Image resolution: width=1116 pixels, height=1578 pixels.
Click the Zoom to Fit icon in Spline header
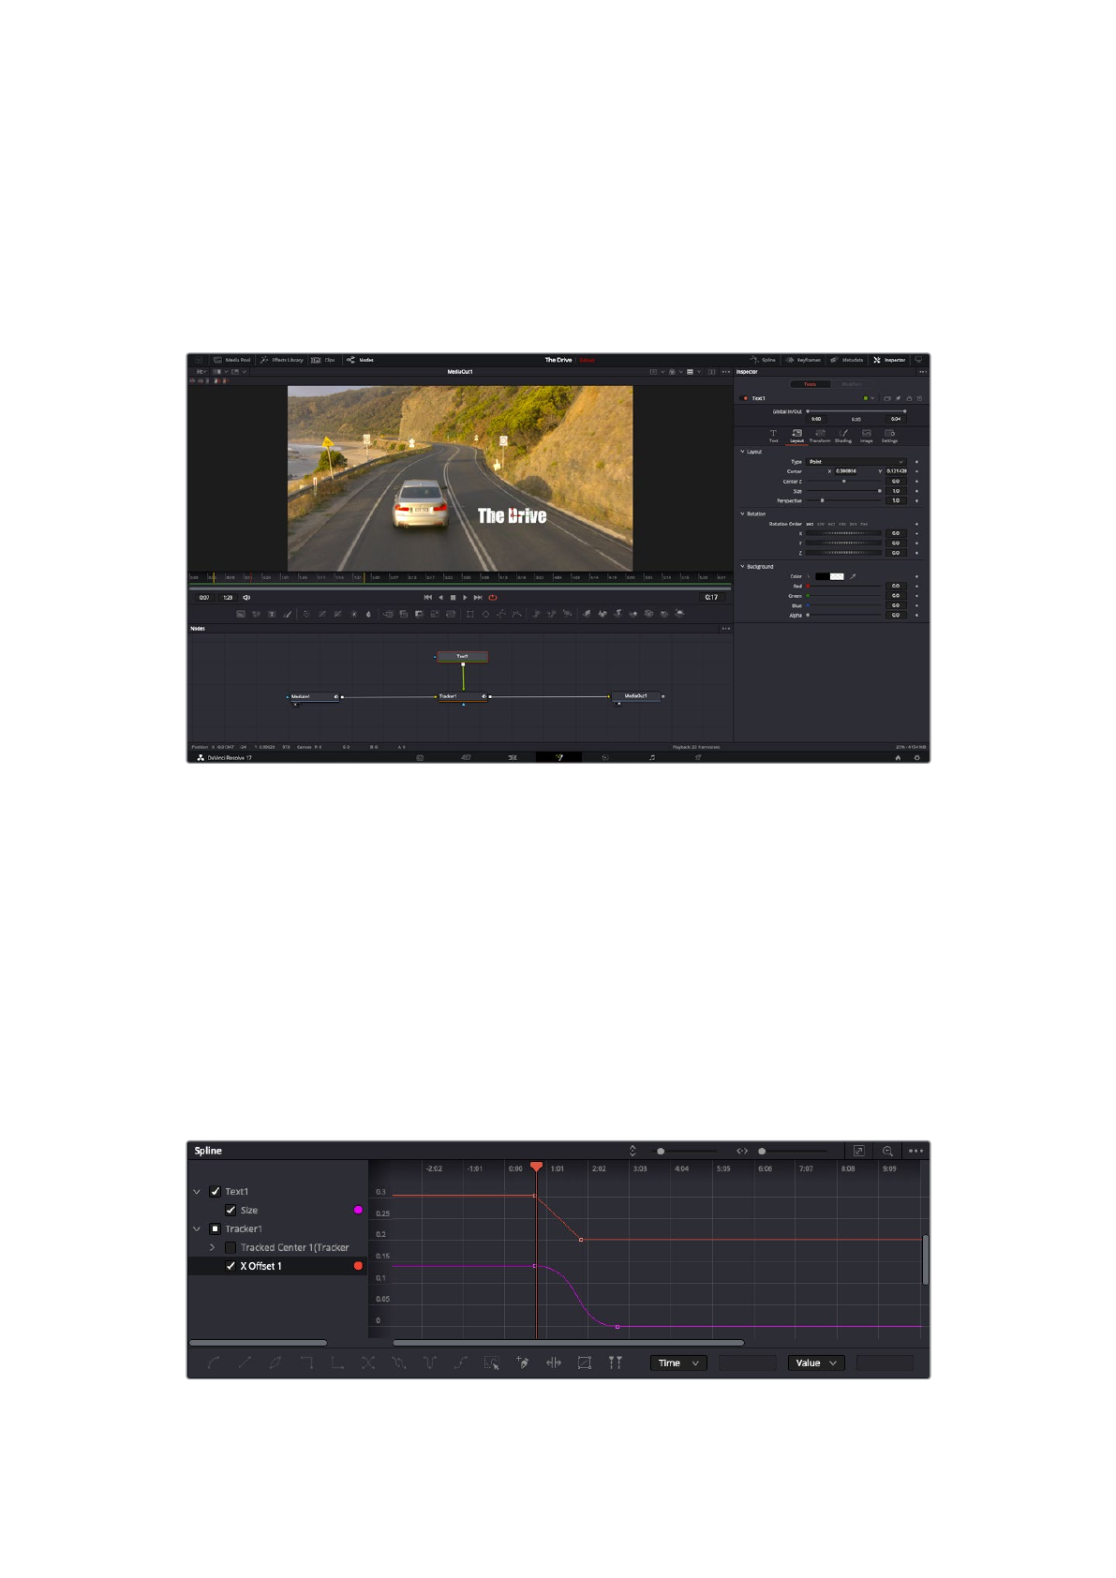click(858, 1151)
